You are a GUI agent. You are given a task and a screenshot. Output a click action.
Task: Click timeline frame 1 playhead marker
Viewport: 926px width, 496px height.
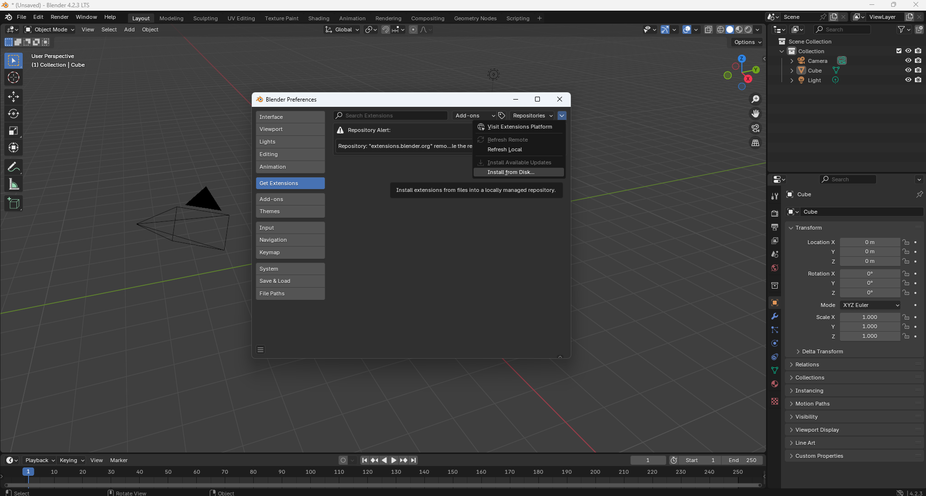[28, 471]
